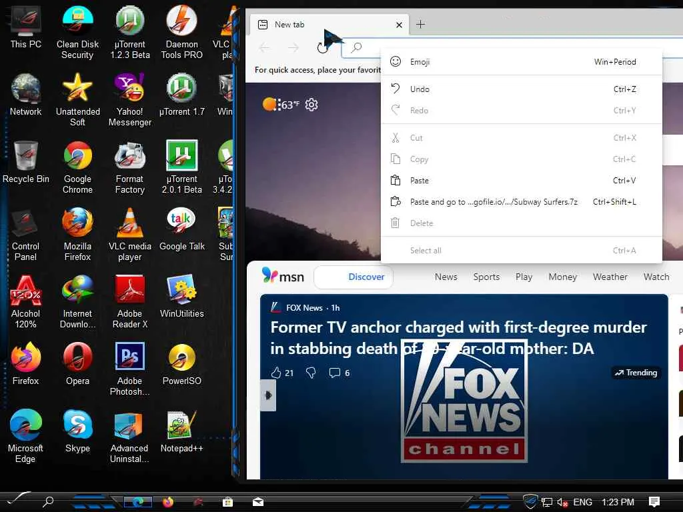
Task: Choose Emoji from the context menu
Action: (x=522, y=62)
